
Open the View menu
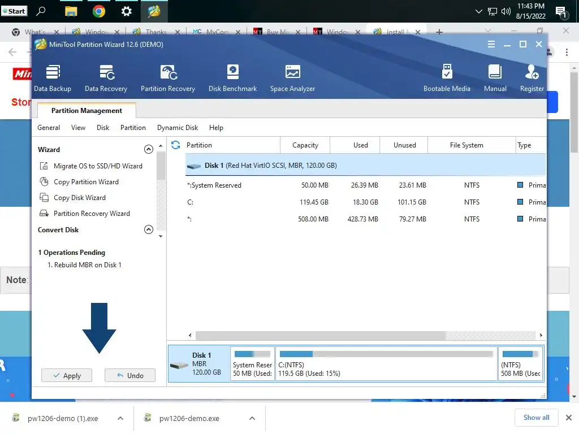78,128
